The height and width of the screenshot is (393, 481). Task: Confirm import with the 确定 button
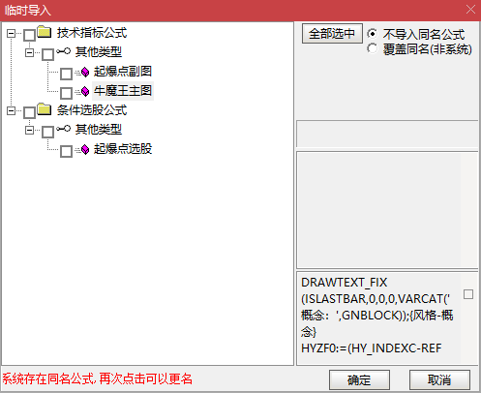(359, 379)
